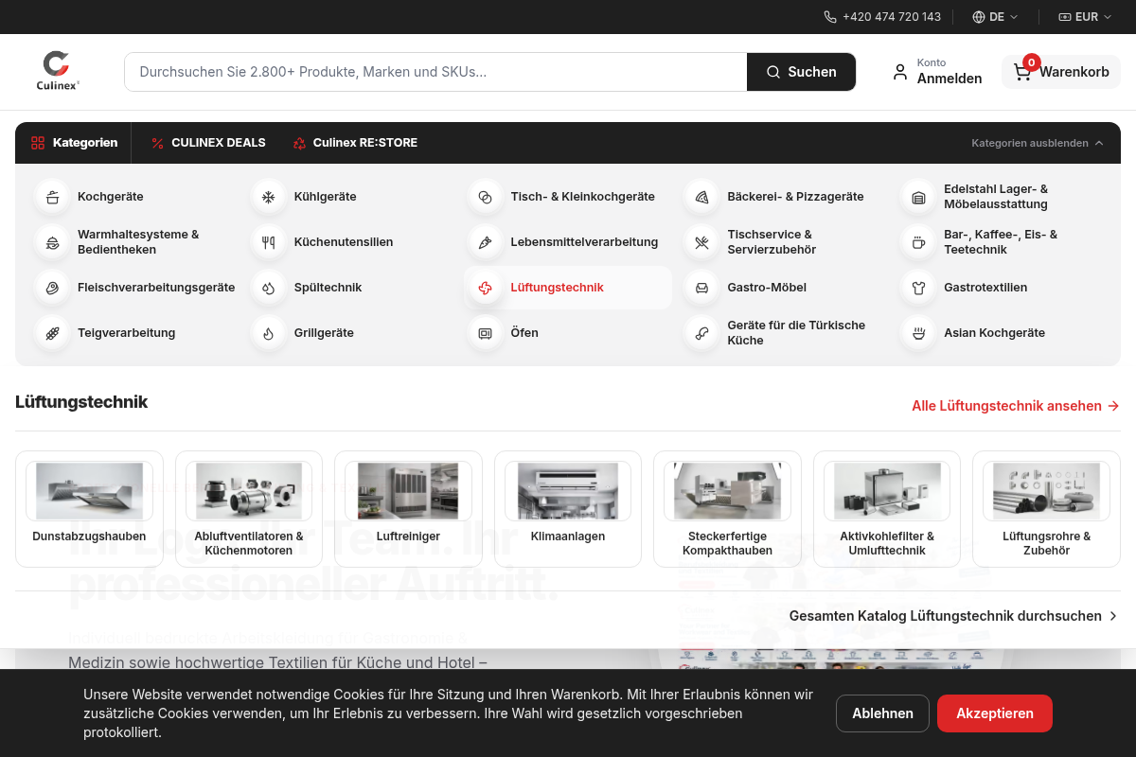Focus the product search input field
The image size is (1136, 757).
pyautogui.click(x=435, y=72)
